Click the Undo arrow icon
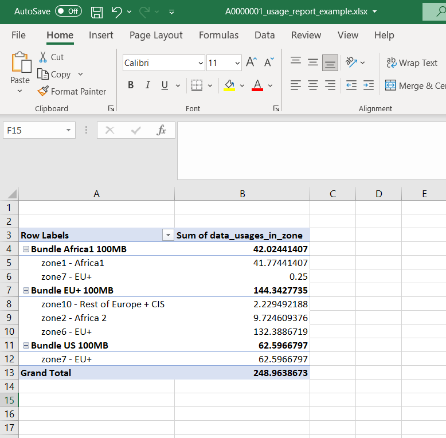Image resolution: width=446 pixels, height=438 pixels. tap(116, 11)
